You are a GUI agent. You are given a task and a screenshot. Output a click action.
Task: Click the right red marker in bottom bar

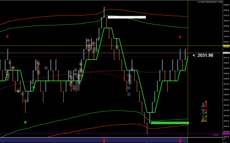pos(180,140)
